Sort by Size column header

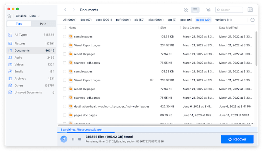163,28
